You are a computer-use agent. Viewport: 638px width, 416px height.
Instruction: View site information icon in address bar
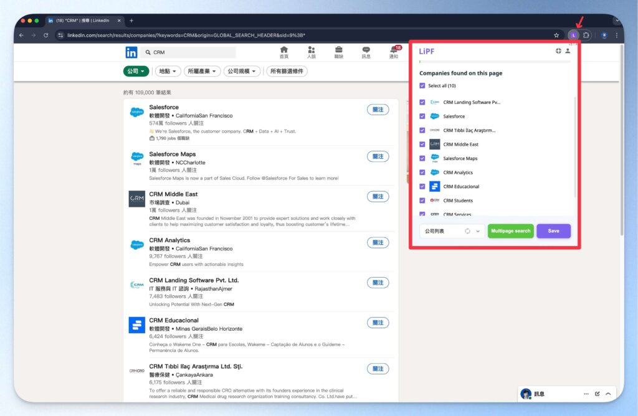pos(60,35)
